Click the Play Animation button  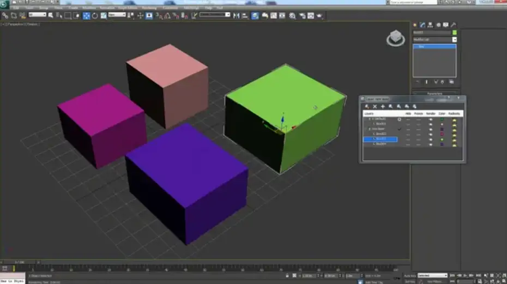tap(465, 276)
